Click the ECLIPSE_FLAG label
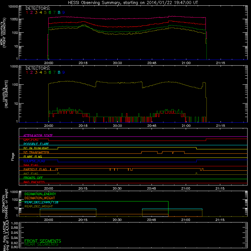The width and height of the screenshot is (251, 251). pos(34,161)
